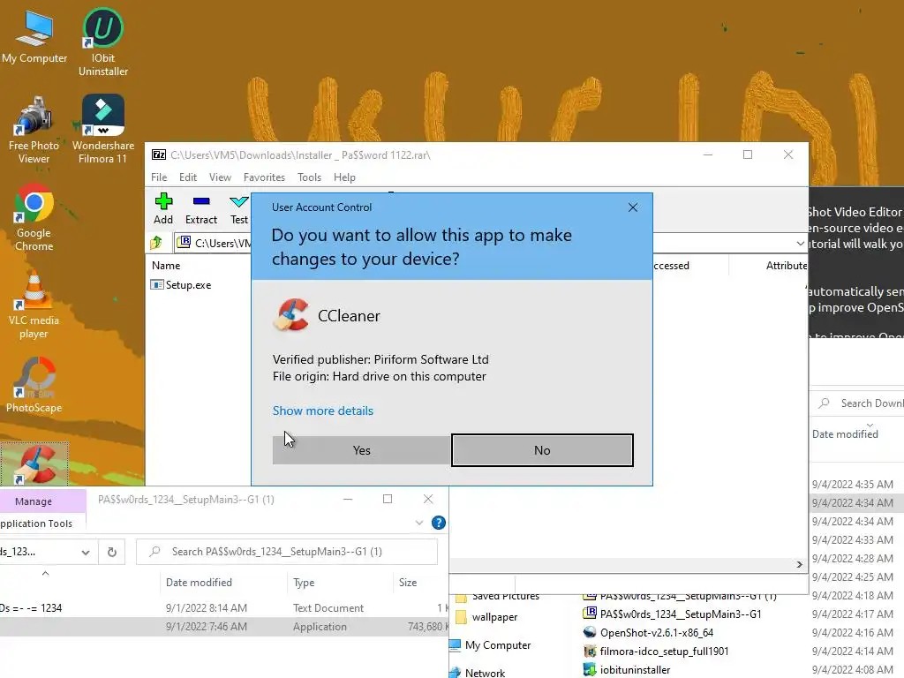Screen dimensions: 904x678
Task: Click the Test button in 7-Zip toolbar
Action: (238, 208)
